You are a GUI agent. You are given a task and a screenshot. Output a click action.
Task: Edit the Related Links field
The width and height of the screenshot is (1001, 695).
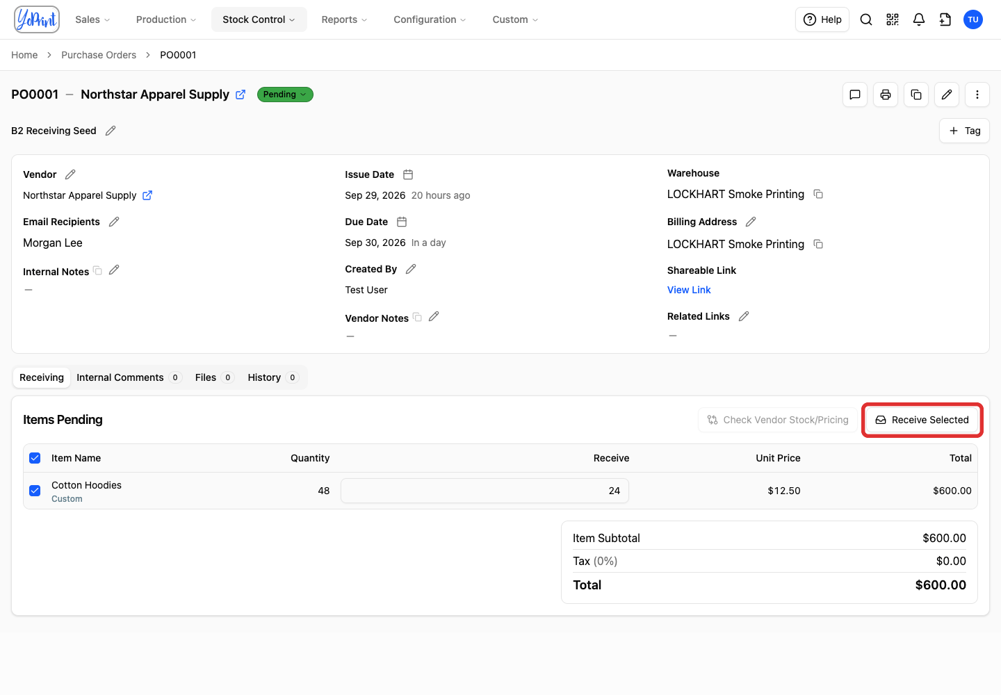click(744, 316)
